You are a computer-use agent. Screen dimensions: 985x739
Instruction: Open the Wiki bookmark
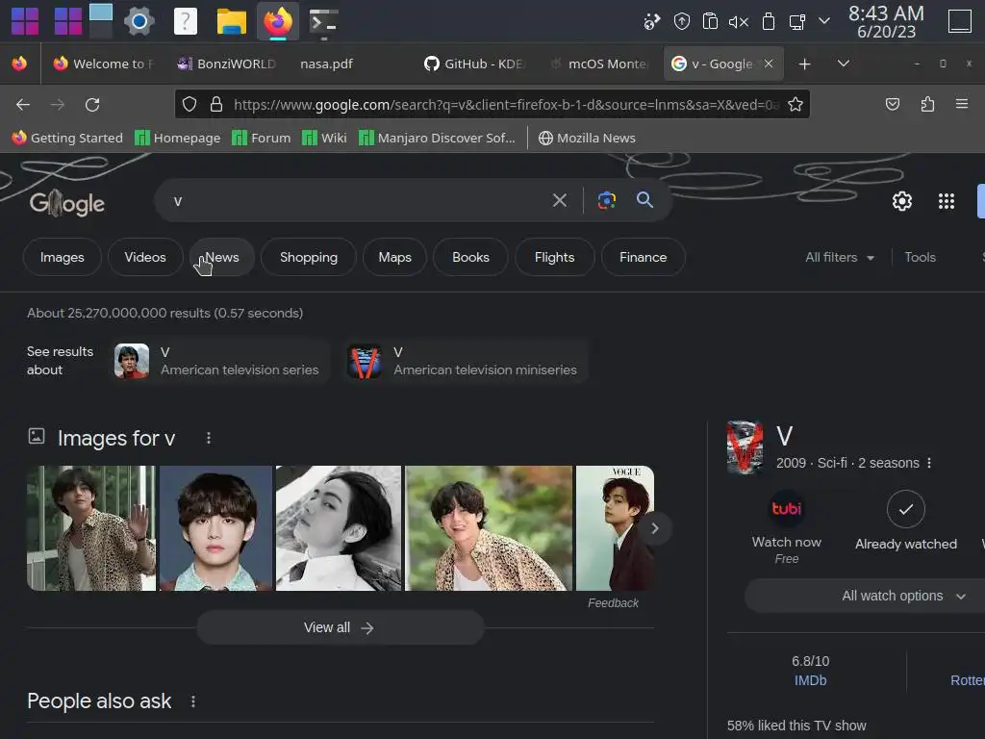coord(324,138)
